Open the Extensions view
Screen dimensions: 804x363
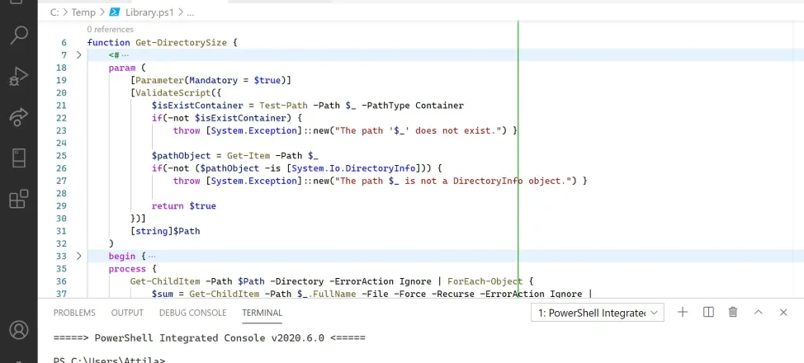point(18,199)
